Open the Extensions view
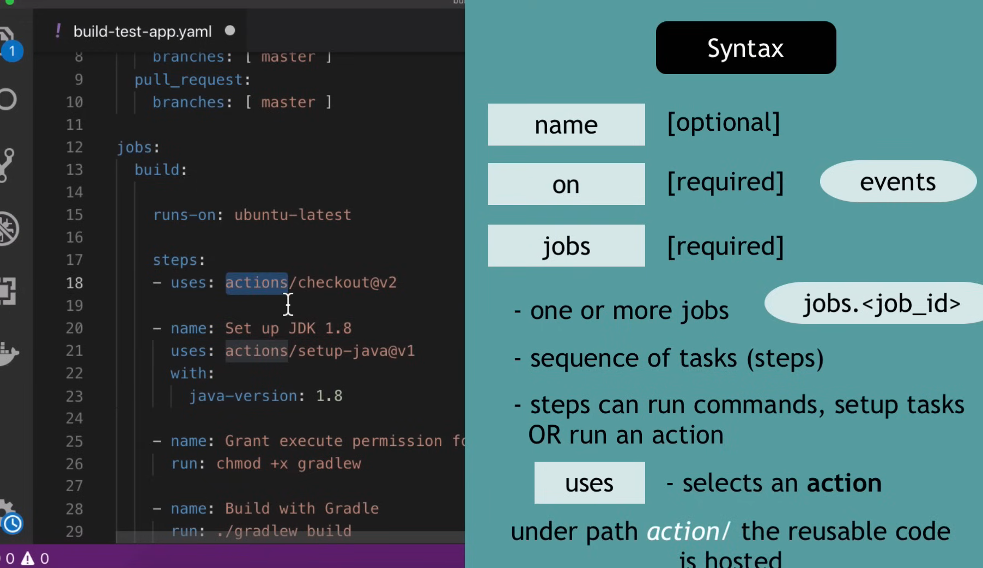Screen dimensions: 983x568 7,291
